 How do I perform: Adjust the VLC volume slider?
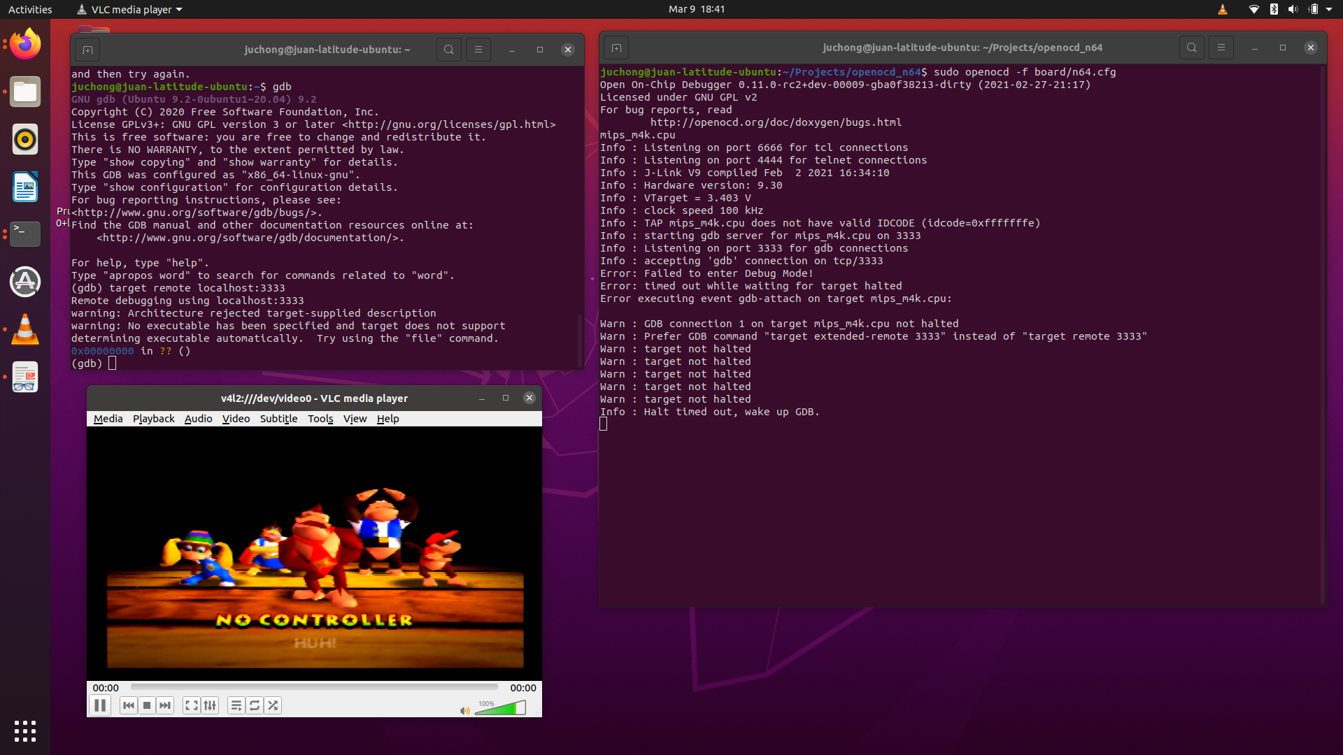[x=501, y=708]
